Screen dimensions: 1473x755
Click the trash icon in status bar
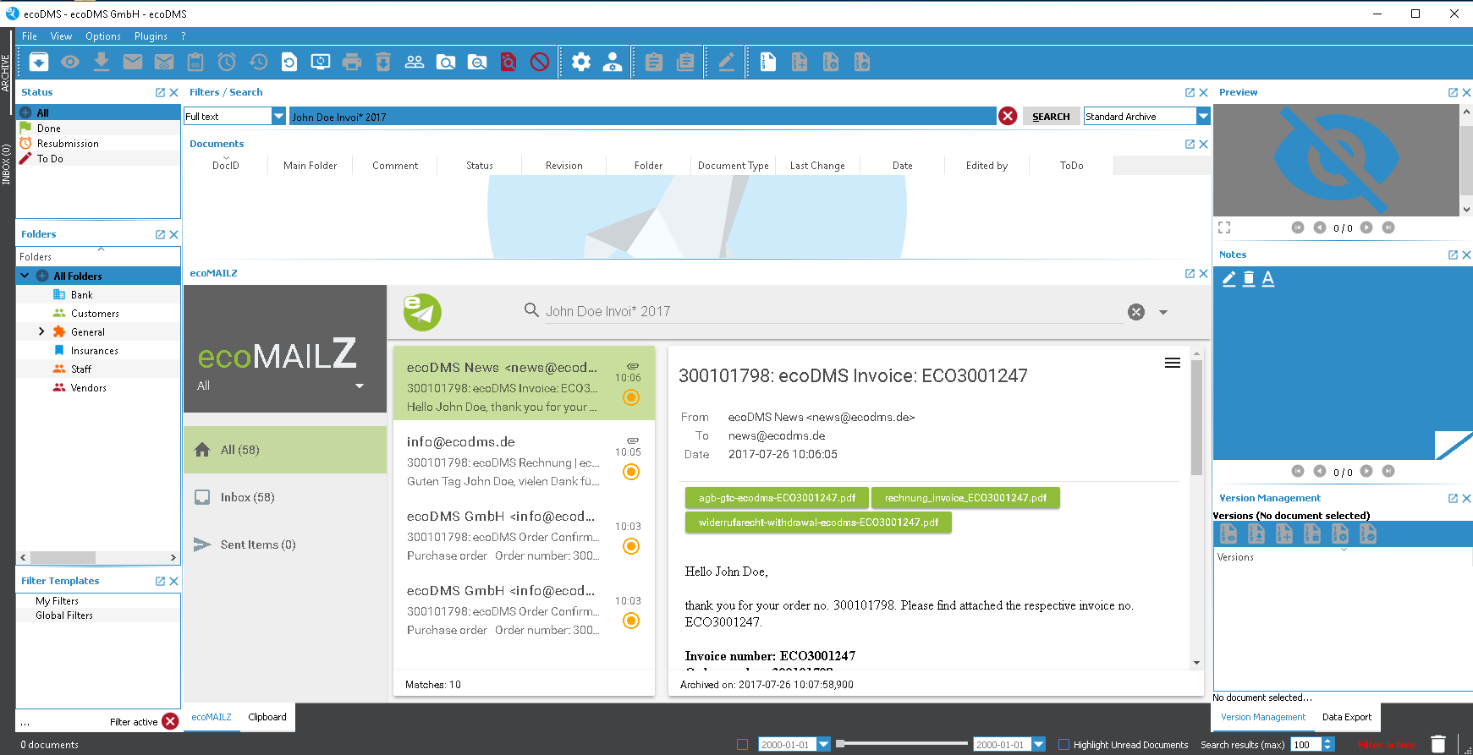[x=1437, y=744]
